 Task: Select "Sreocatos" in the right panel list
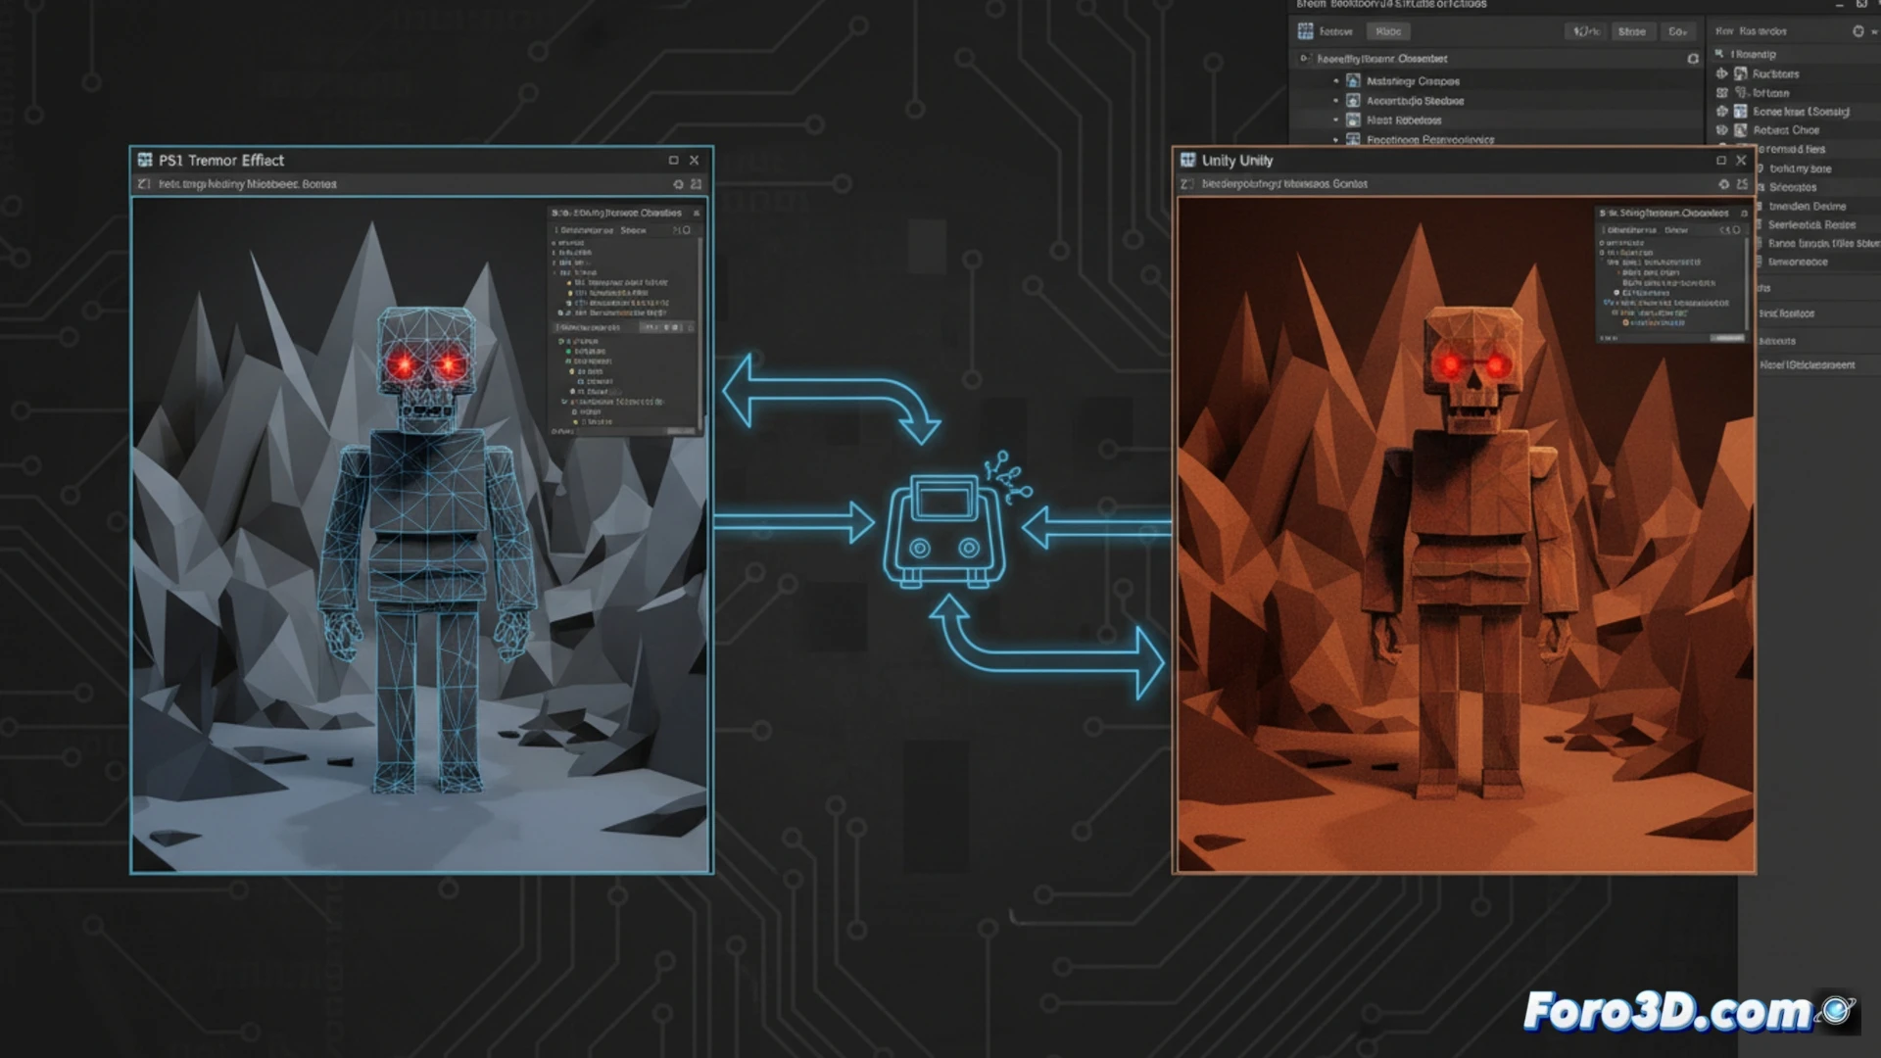[1793, 187]
